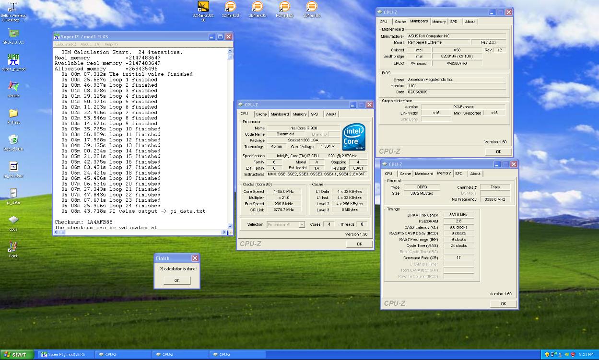Open the Calculate(C) menu in Super PI

pos(65,44)
